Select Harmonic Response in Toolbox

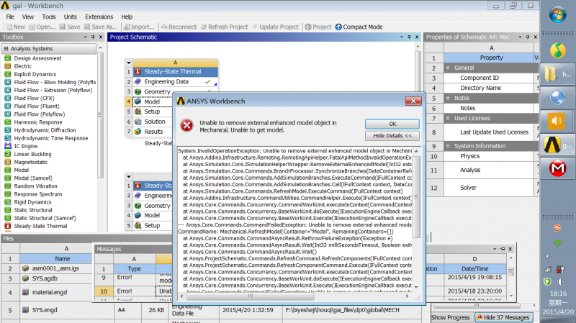point(38,122)
